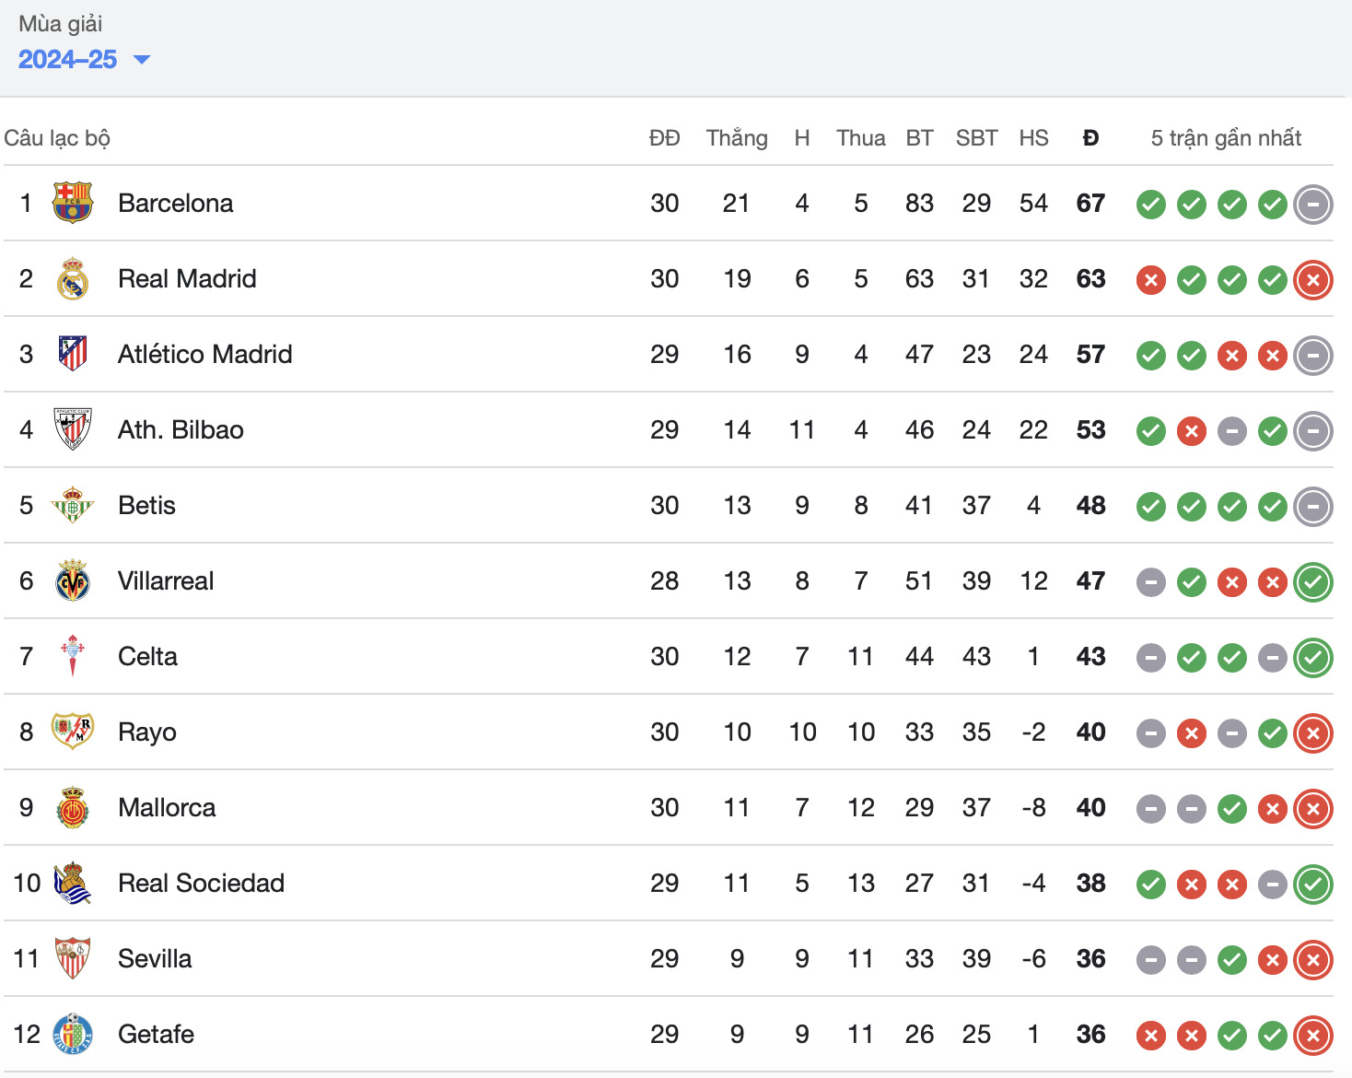Click the Atlético Madrid crest icon

click(x=73, y=354)
